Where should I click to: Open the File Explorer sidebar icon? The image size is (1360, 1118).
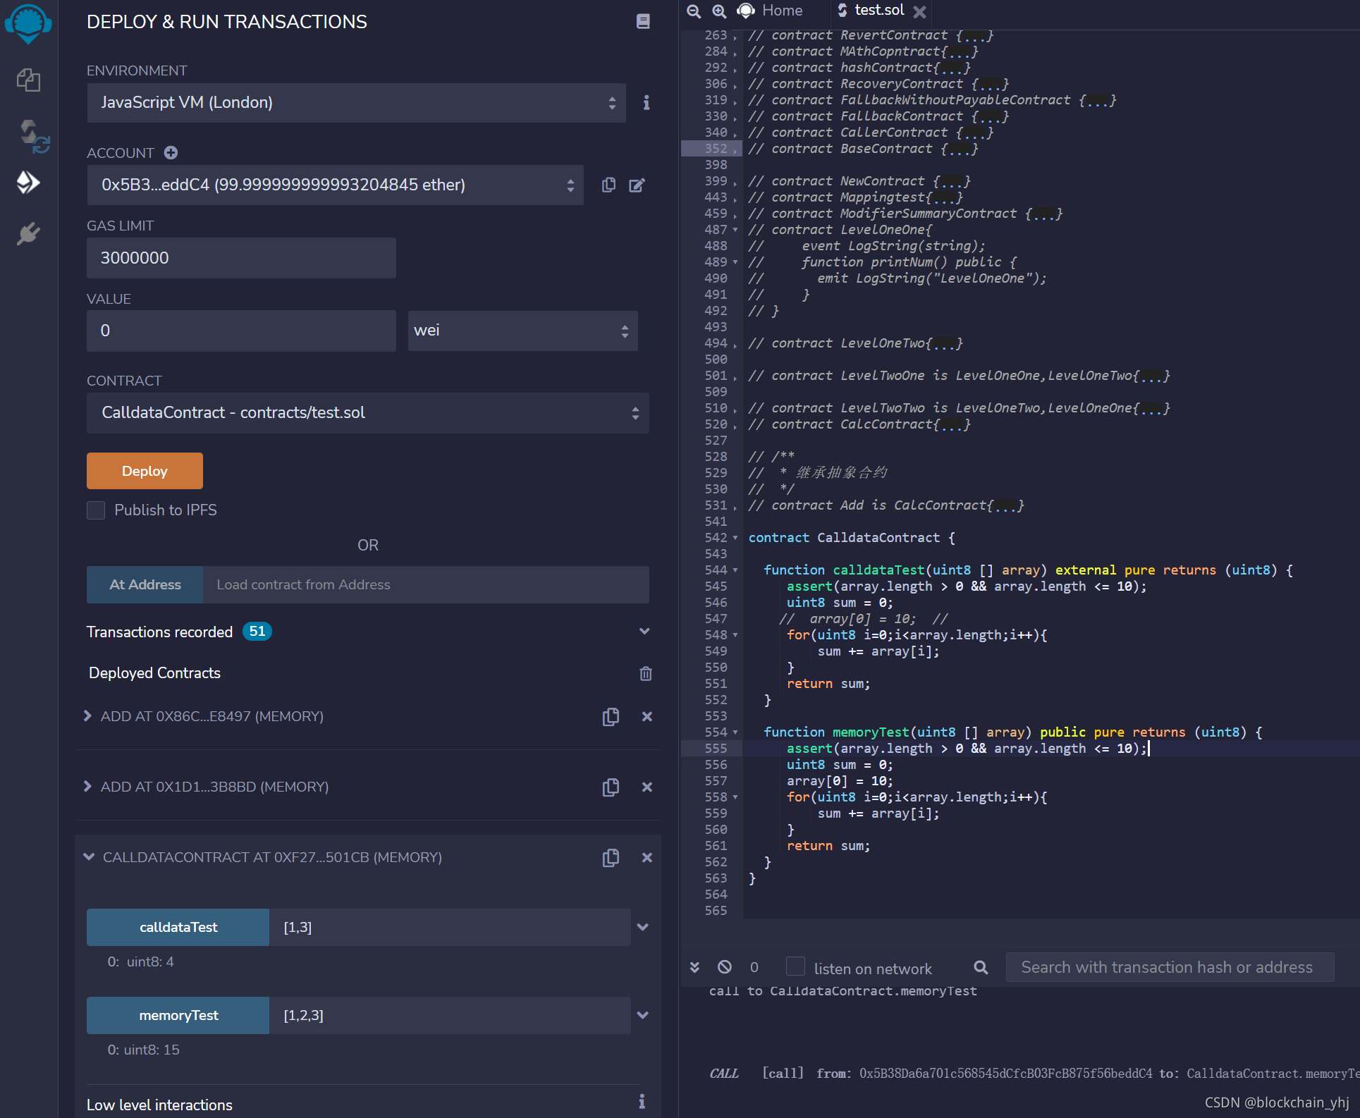click(28, 80)
